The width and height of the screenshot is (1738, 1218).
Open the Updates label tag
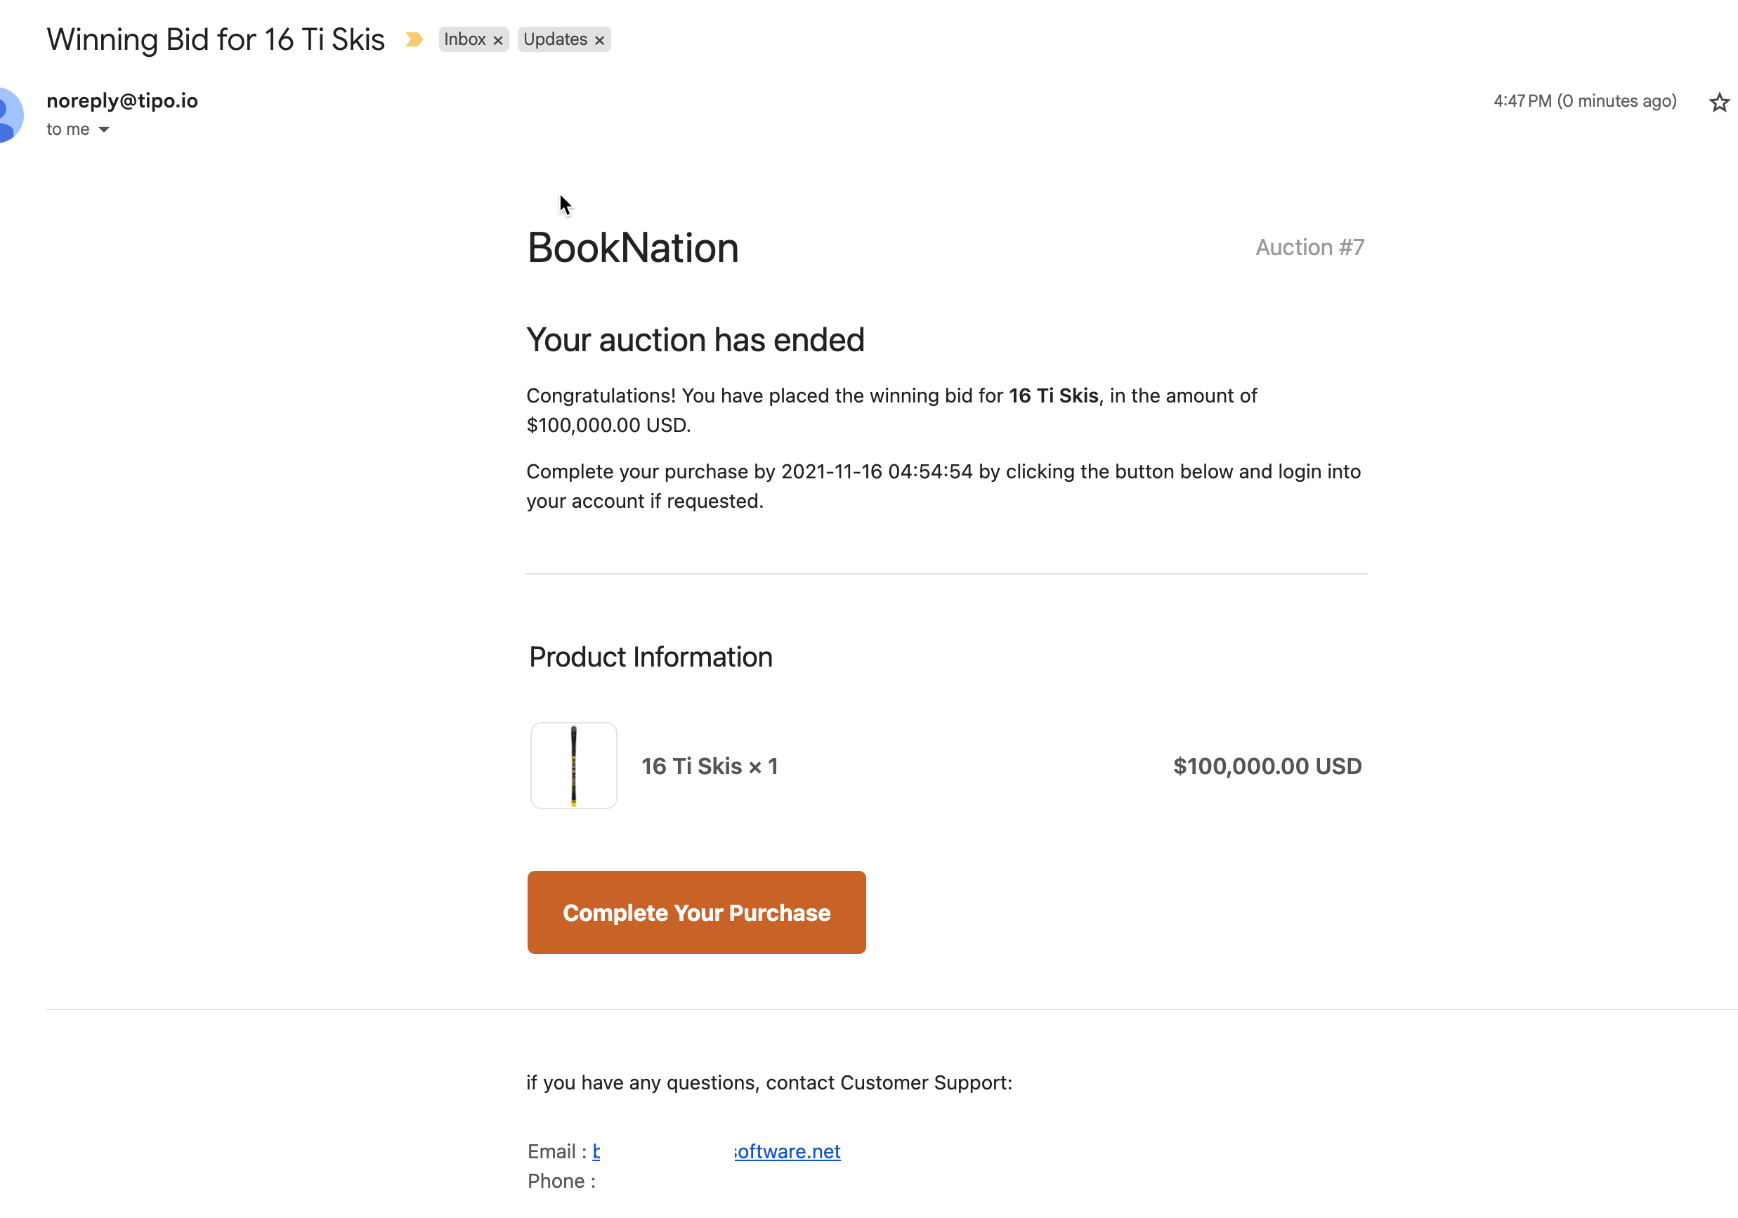[555, 39]
